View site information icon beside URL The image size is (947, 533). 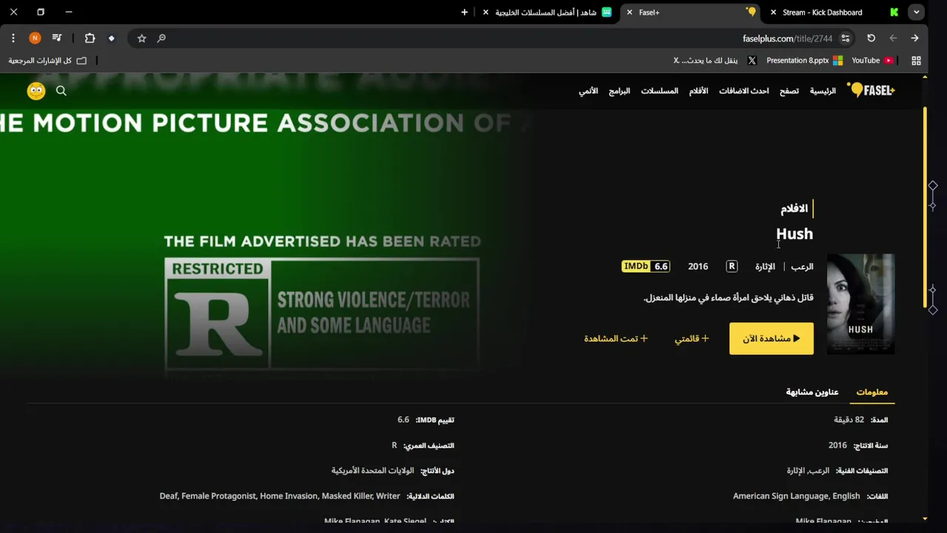(x=846, y=38)
